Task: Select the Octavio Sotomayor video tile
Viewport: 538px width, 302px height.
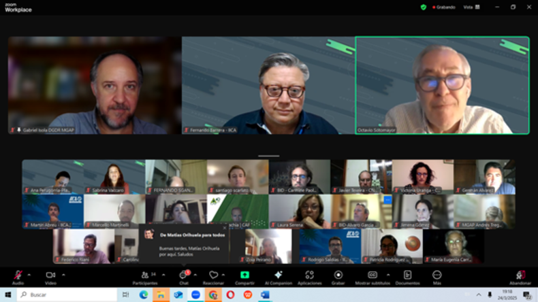Action: pyautogui.click(x=442, y=85)
